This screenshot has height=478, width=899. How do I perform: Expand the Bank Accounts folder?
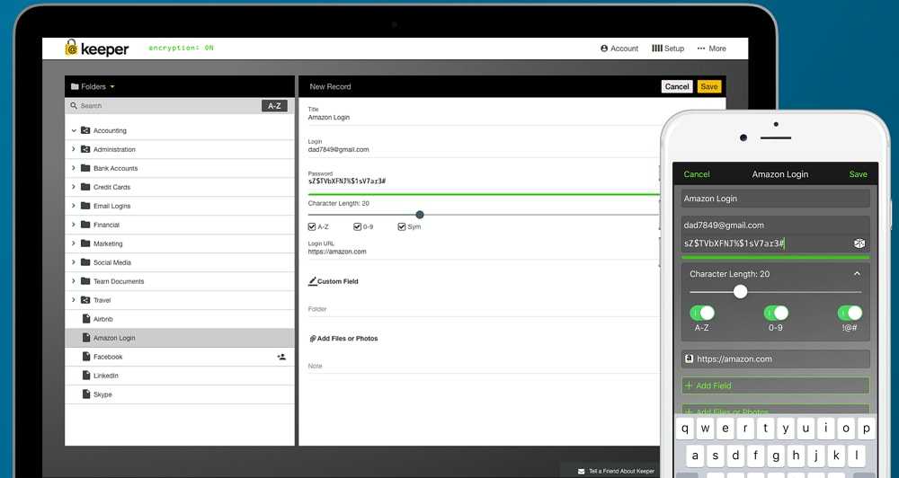(74, 169)
